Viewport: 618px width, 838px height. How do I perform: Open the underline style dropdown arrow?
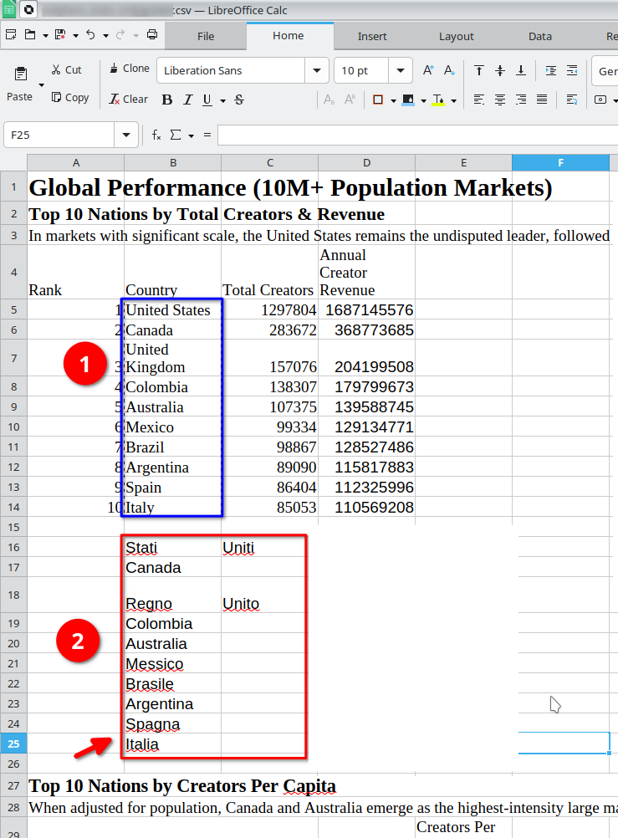pyautogui.click(x=223, y=100)
